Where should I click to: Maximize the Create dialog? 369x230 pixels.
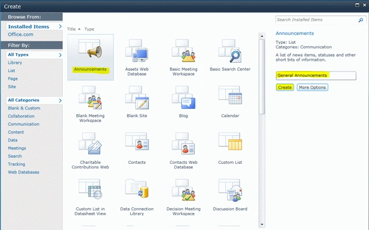357,5
